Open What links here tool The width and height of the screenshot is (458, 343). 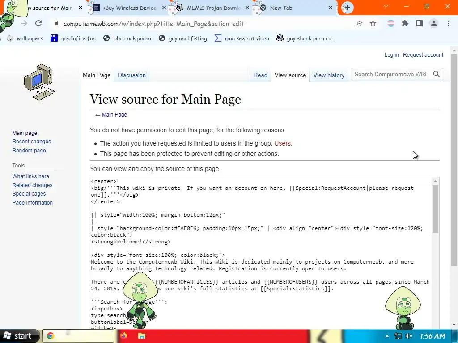31,176
